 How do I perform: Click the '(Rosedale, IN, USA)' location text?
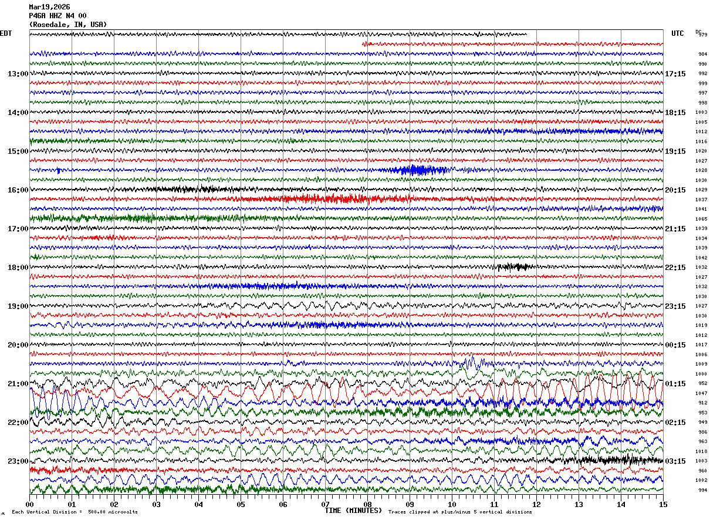(x=68, y=25)
